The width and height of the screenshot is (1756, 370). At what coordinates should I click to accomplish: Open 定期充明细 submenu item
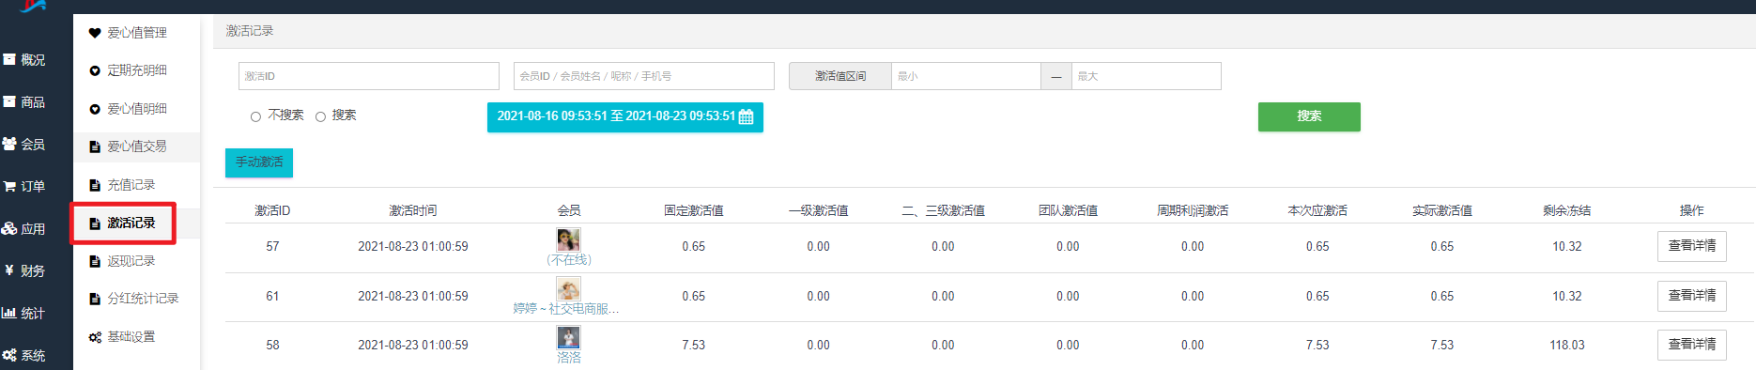coord(136,69)
